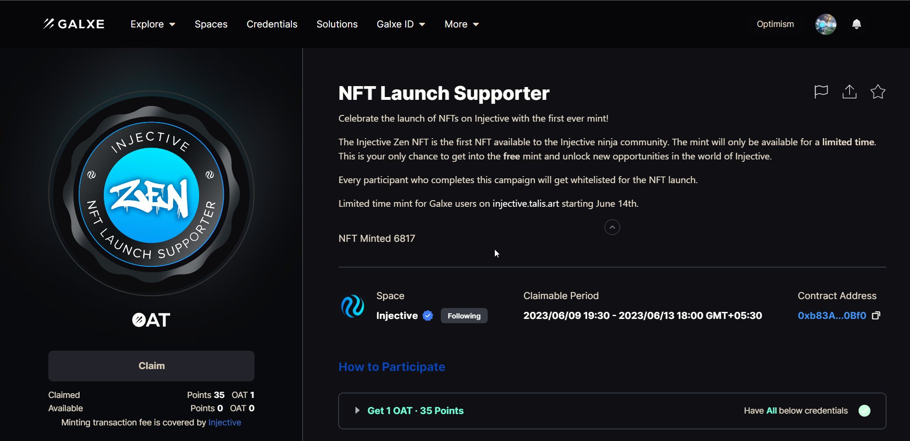Click the Galxe logo
This screenshot has width=910, height=441.
[x=73, y=24]
